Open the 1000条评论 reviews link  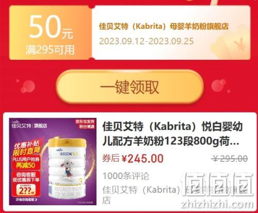(x=126, y=176)
